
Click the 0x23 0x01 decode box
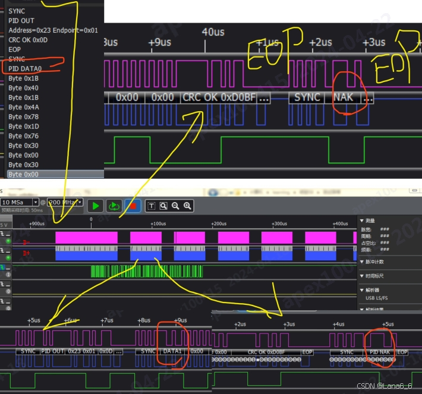81,351
